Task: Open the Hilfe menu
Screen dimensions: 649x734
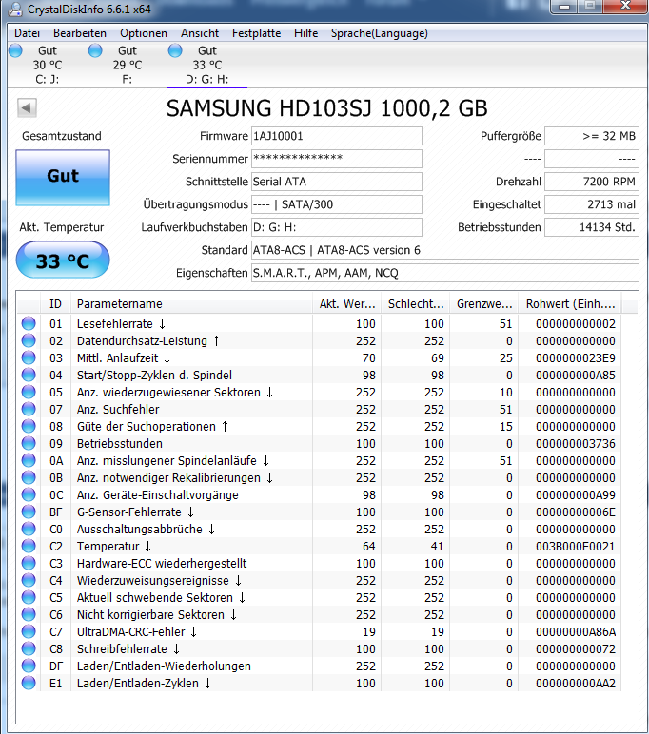Action: click(306, 33)
